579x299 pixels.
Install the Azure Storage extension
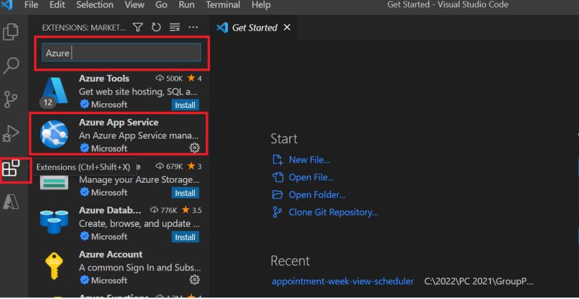tap(185, 193)
